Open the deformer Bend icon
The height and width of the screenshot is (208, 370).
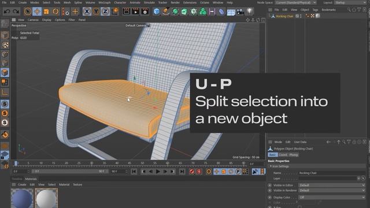(x=221, y=12)
